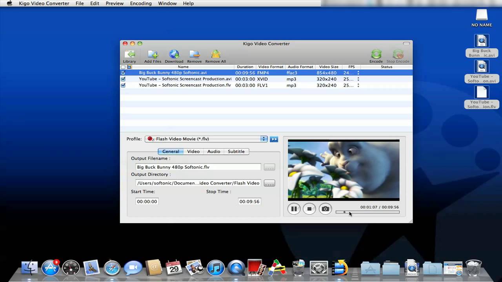Click browse button next to Output Directory
Screen dimensions: 502x282
click(269, 183)
